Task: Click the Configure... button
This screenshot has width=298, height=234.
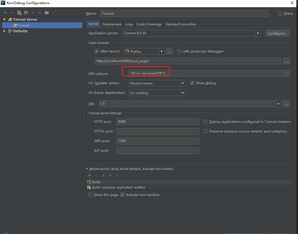Action: click(277, 33)
